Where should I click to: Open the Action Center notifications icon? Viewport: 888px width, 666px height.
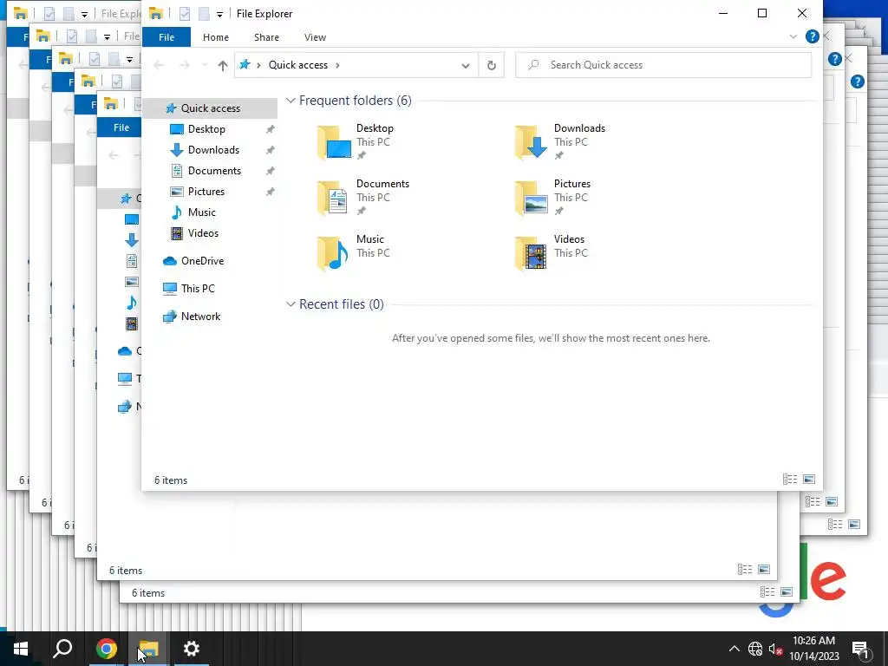(x=861, y=650)
